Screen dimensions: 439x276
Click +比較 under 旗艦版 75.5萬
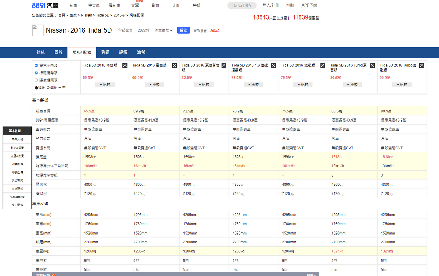[x=303, y=85]
